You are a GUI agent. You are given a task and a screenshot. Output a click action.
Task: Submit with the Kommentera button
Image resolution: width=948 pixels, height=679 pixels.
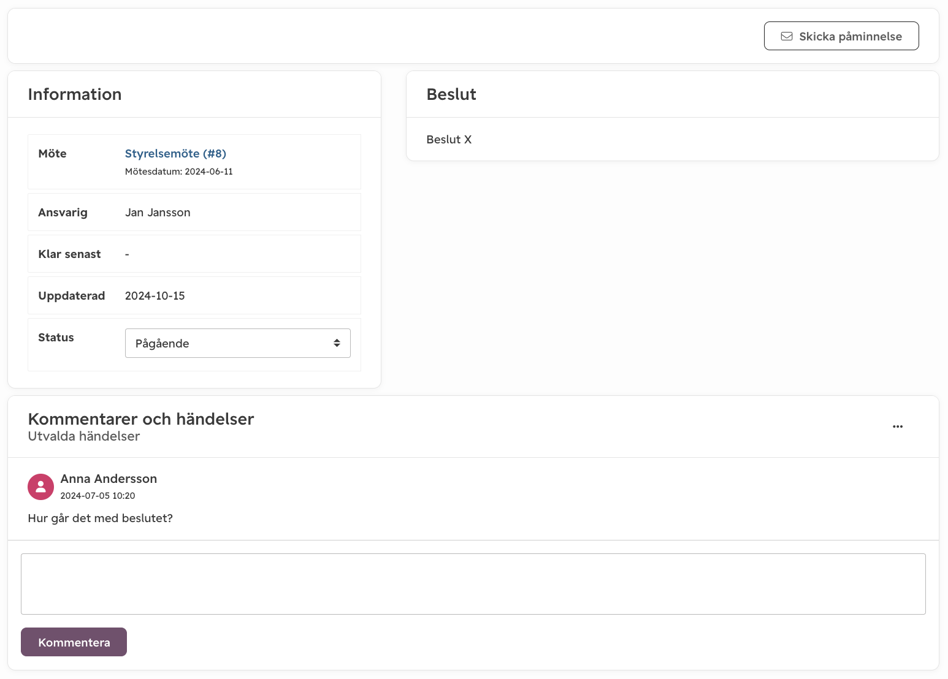(74, 642)
